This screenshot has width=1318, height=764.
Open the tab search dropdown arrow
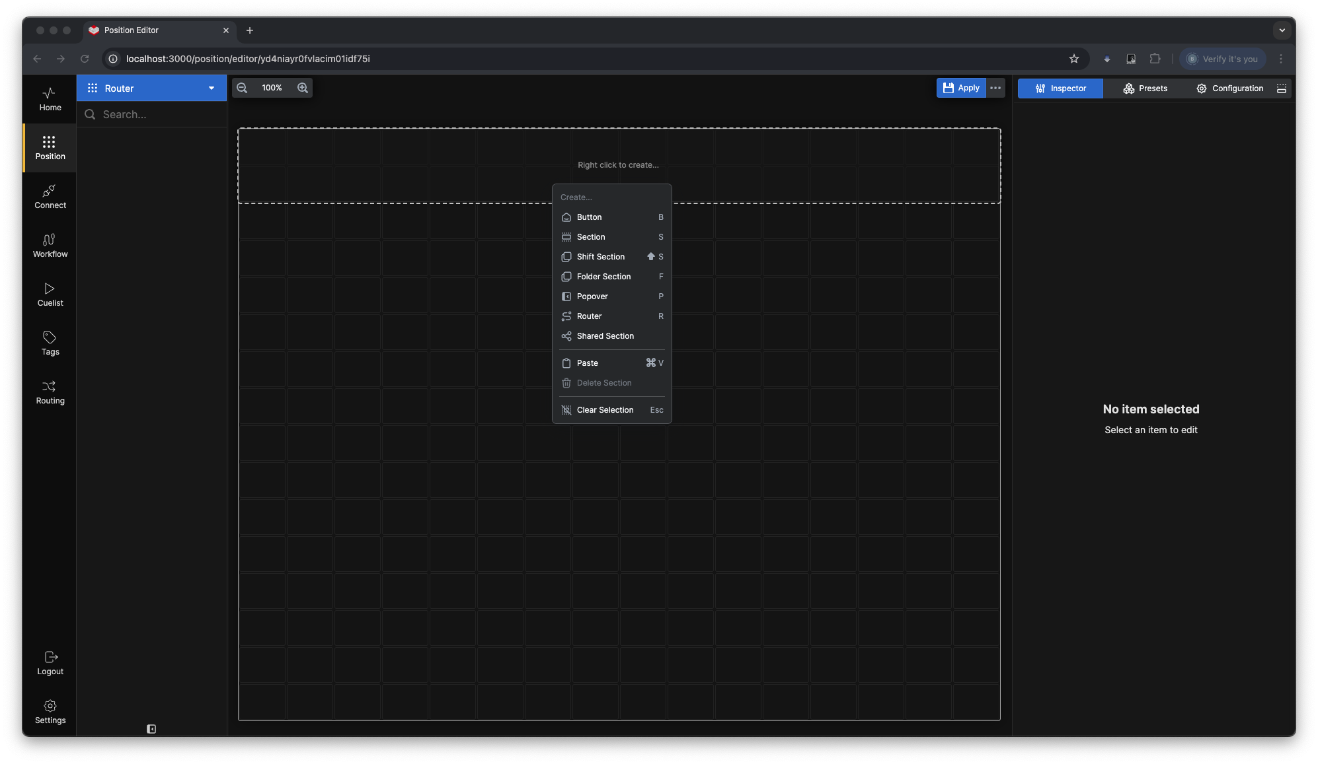(x=1282, y=30)
